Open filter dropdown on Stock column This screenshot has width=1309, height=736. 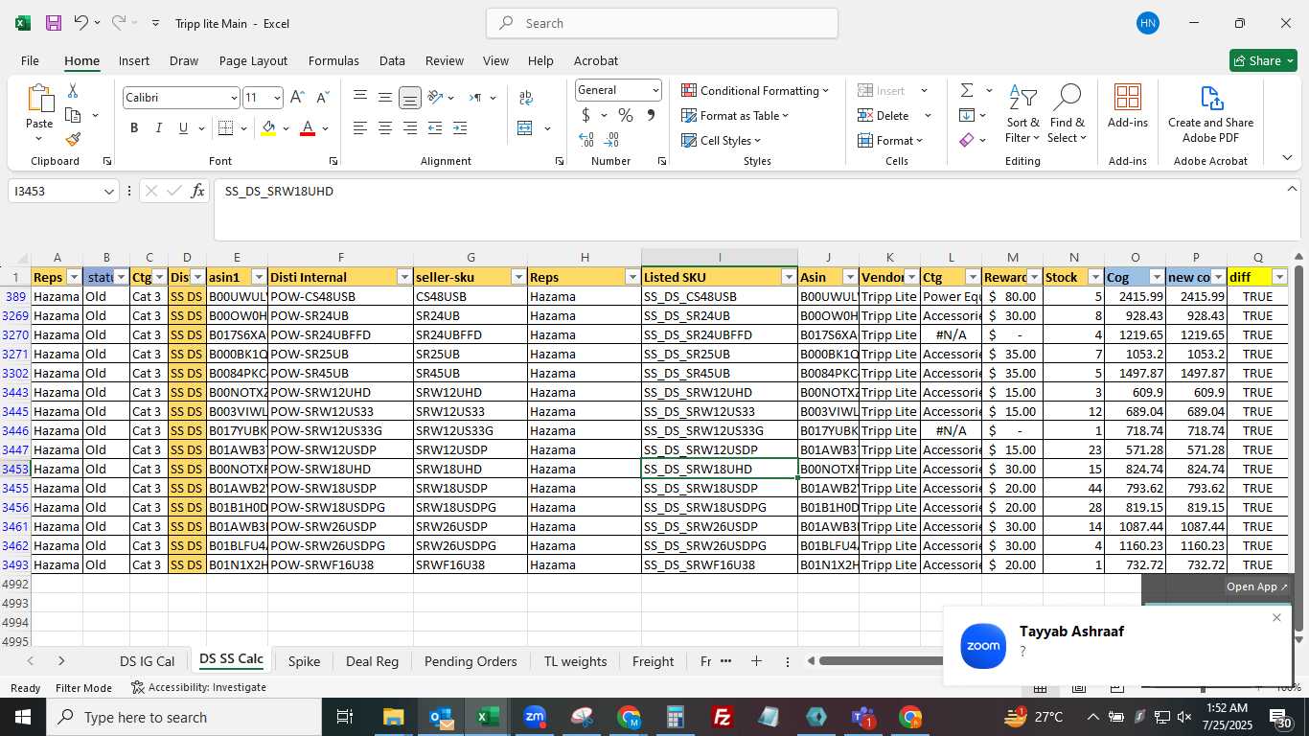tap(1095, 277)
